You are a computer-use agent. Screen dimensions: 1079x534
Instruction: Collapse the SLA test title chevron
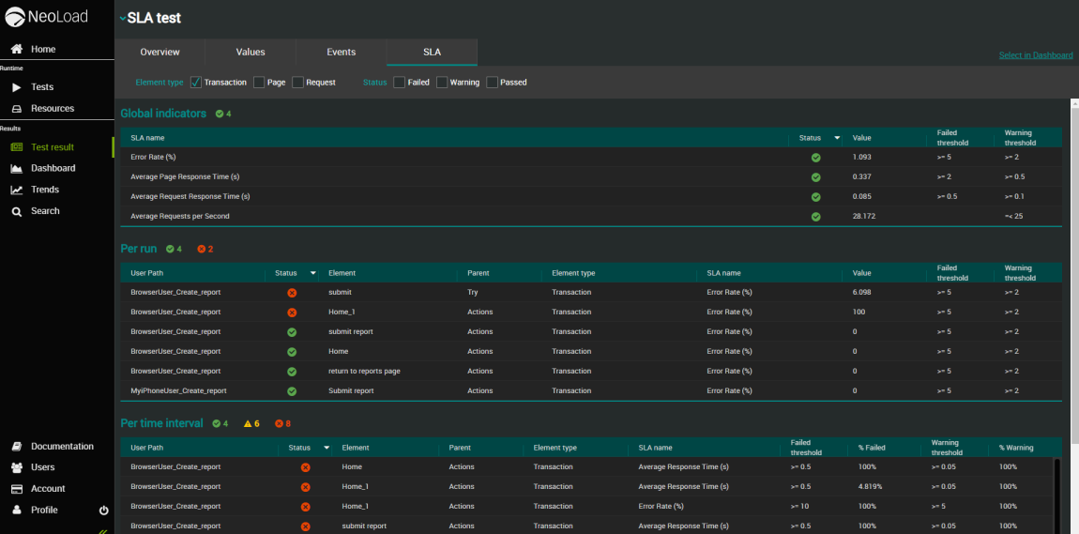122,19
